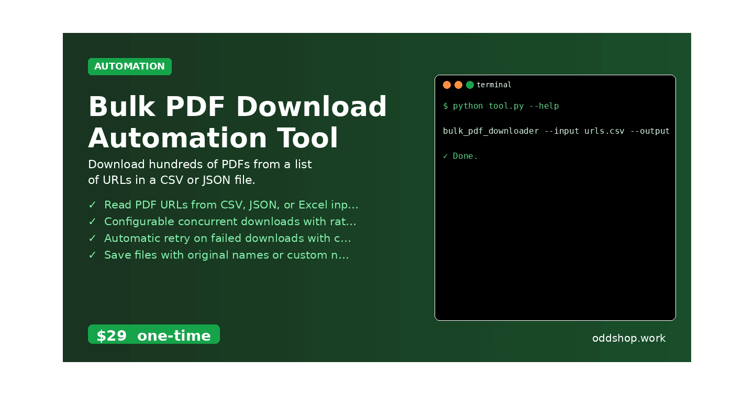Click the 'terminal' title bar label
The image size is (754, 395).
(494, 85)
